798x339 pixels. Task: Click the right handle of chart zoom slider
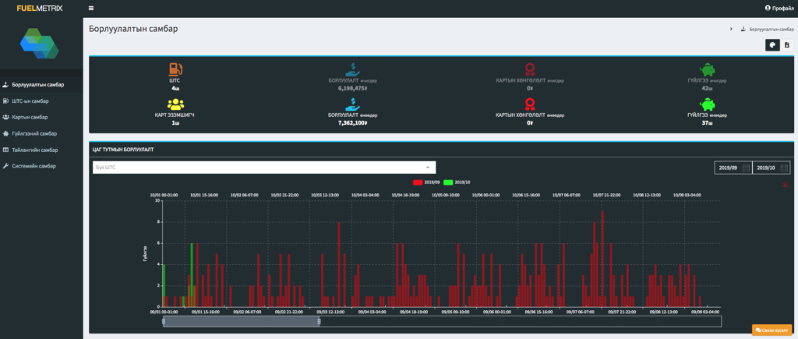[319, 321]
